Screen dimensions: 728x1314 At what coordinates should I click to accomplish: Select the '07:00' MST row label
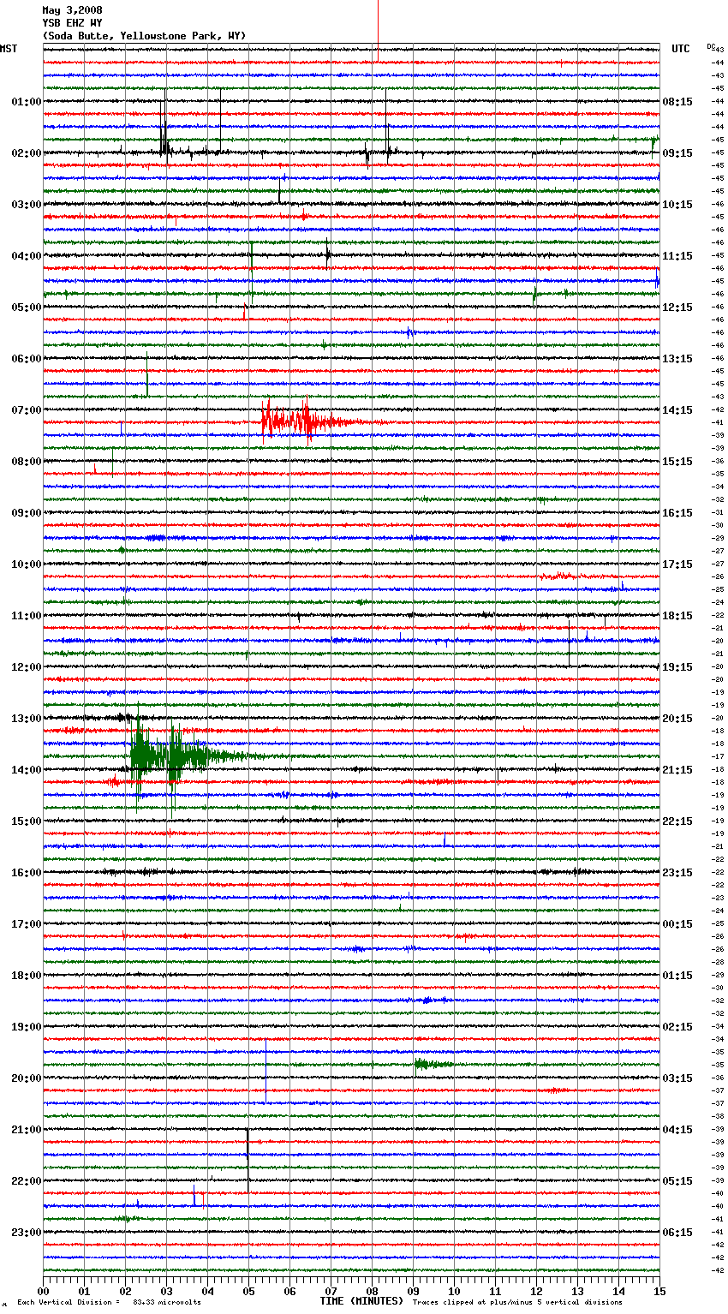point(27,410)
